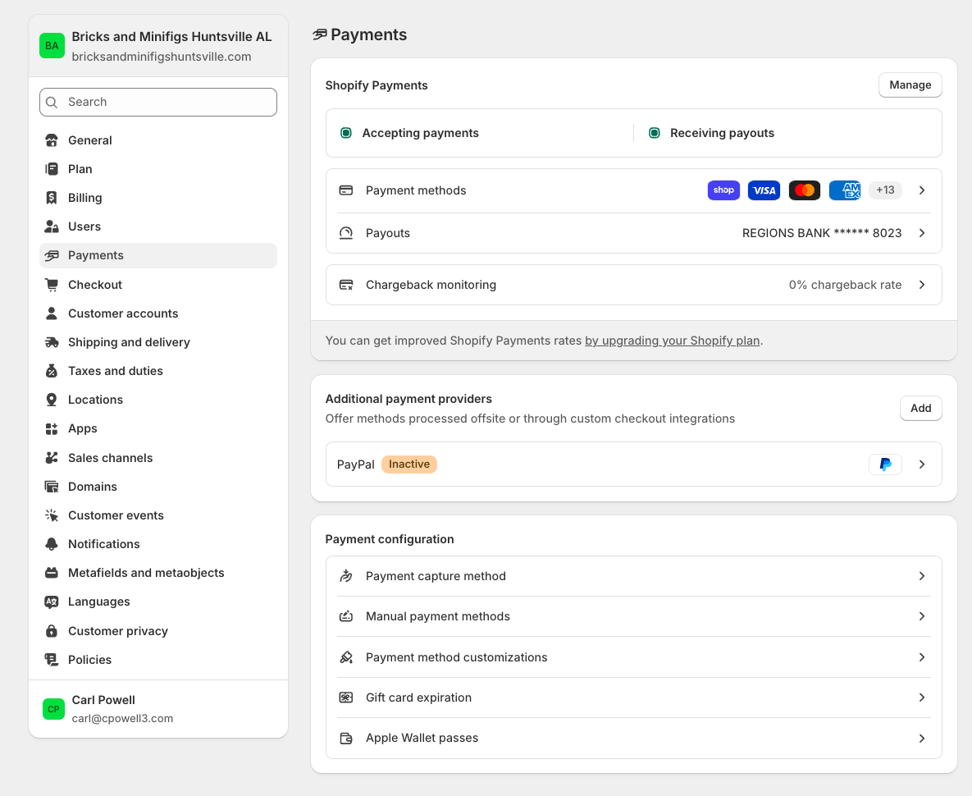
Task: Click the Sales channels icon
Action: point(52,458)
